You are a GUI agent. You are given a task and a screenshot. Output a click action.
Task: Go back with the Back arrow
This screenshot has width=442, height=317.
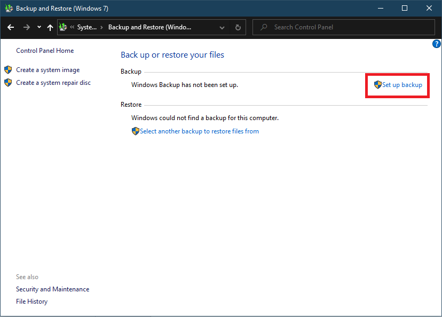point(11,27)
